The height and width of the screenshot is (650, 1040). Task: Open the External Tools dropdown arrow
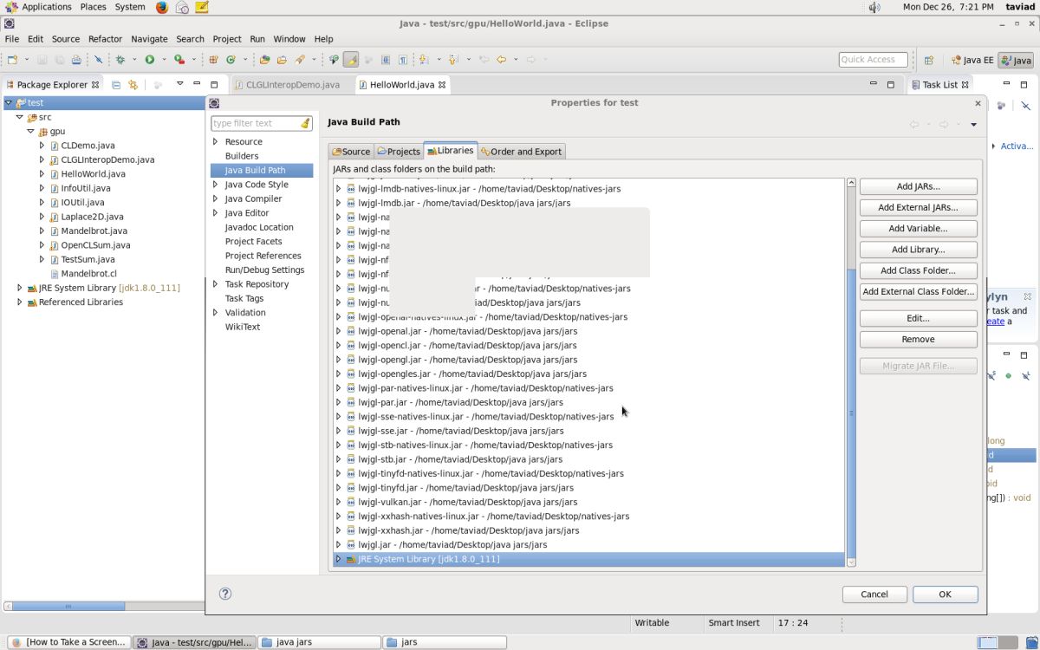194,60
